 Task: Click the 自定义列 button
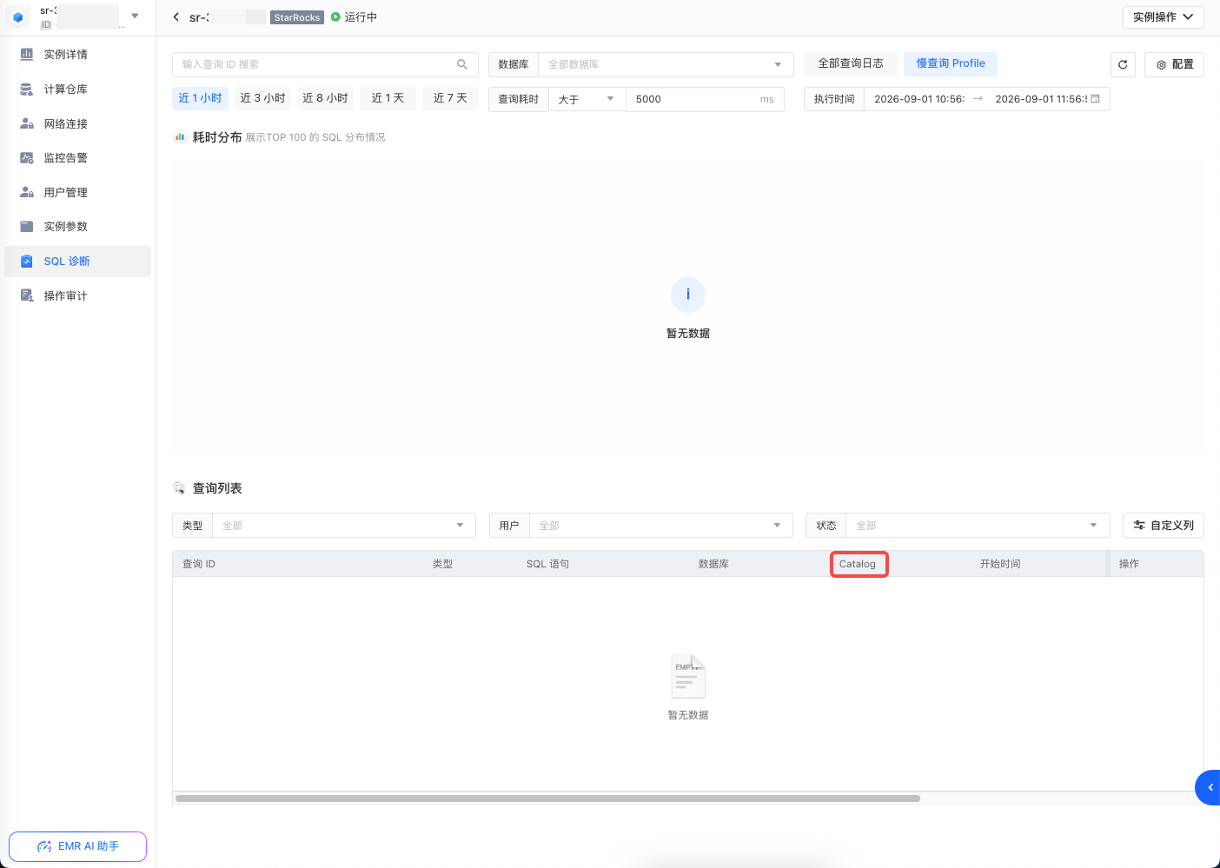(1164, 526)
